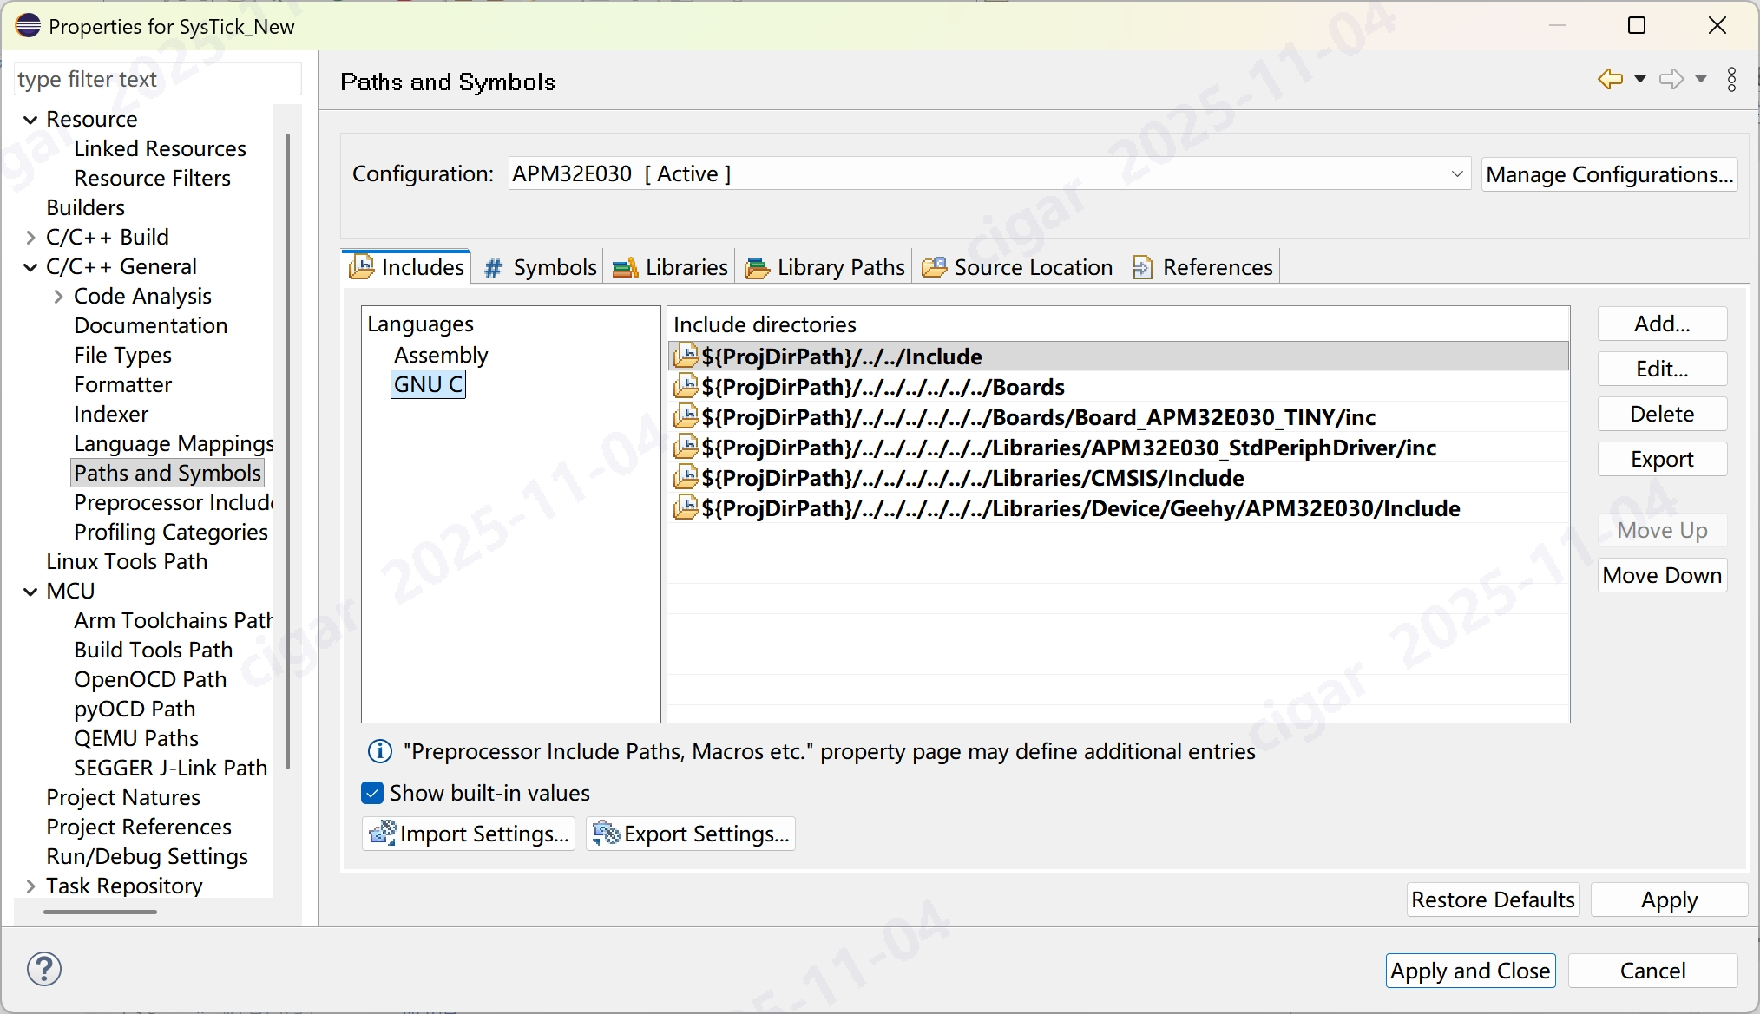Uncheck Show built-in values checkbox
Viewport: 1760px width, 1014px height.
pos(372,793)
